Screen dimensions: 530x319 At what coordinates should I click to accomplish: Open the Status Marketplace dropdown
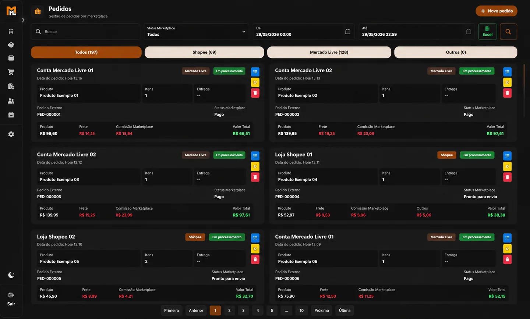click(x=197, y=32)
